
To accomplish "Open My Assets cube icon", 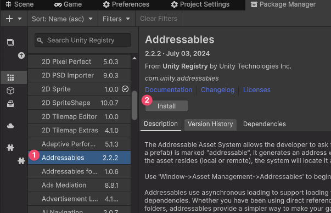I will pyautogui.click(x=10, y=91).
